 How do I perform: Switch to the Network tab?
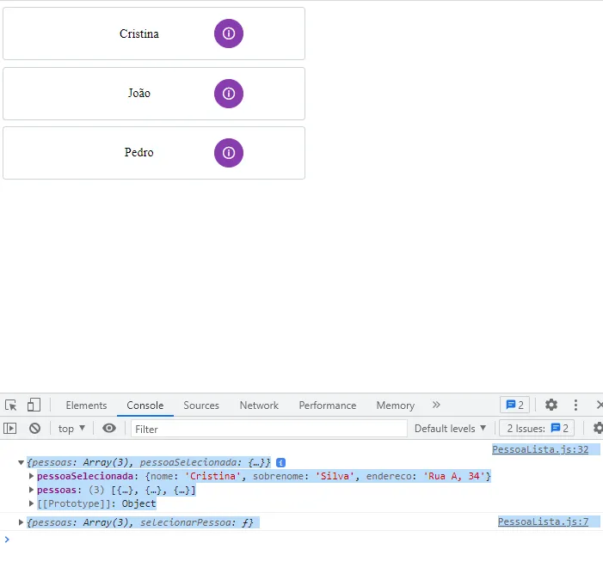click(259, 406)
